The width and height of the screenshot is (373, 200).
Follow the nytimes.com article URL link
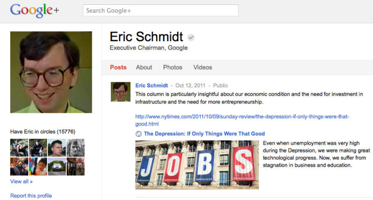click(x=242, y=117)
